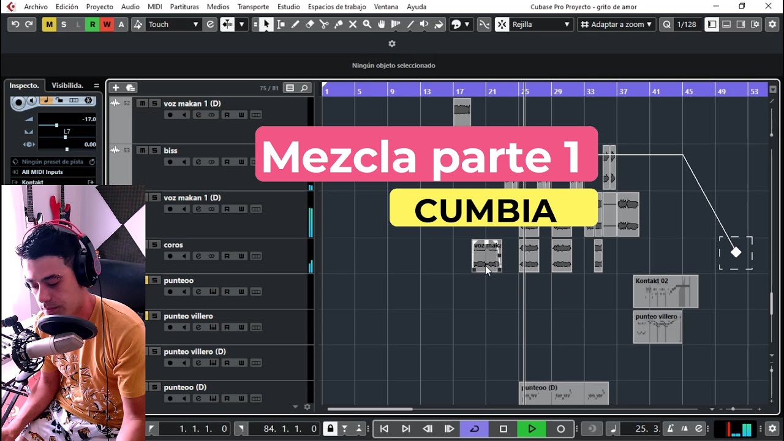Image resolution: width=784 pixels, height=441 pixels.
Task: Open the Partituras menu
Action: [184, 7]
